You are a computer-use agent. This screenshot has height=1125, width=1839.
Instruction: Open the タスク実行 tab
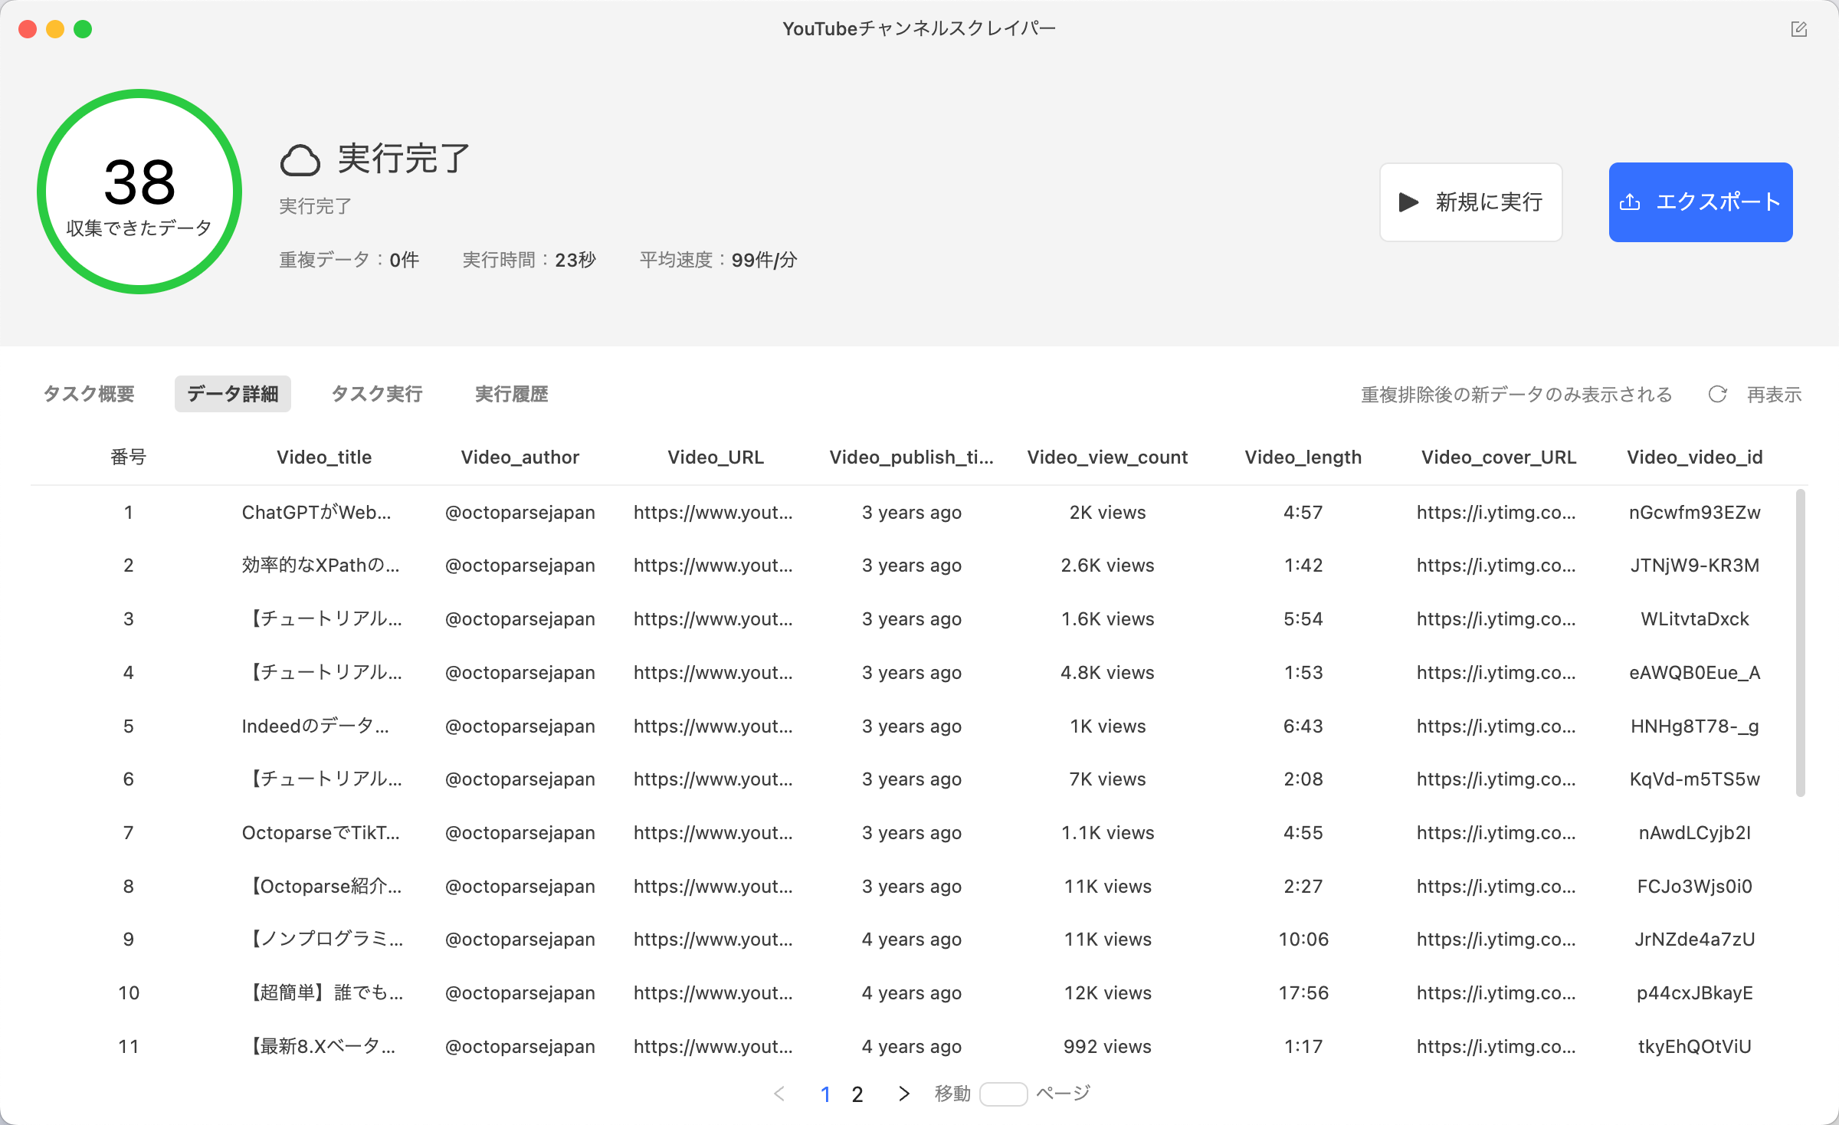[x=377, y=394]
